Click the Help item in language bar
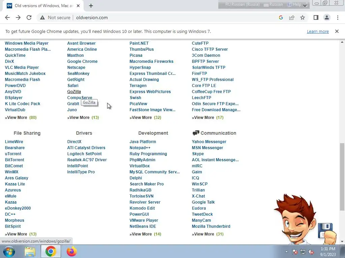 [294, 4]
